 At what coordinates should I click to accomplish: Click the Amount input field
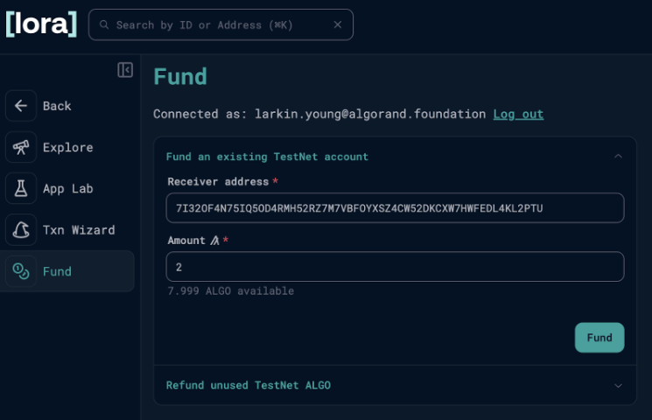[x=395, y=267]
